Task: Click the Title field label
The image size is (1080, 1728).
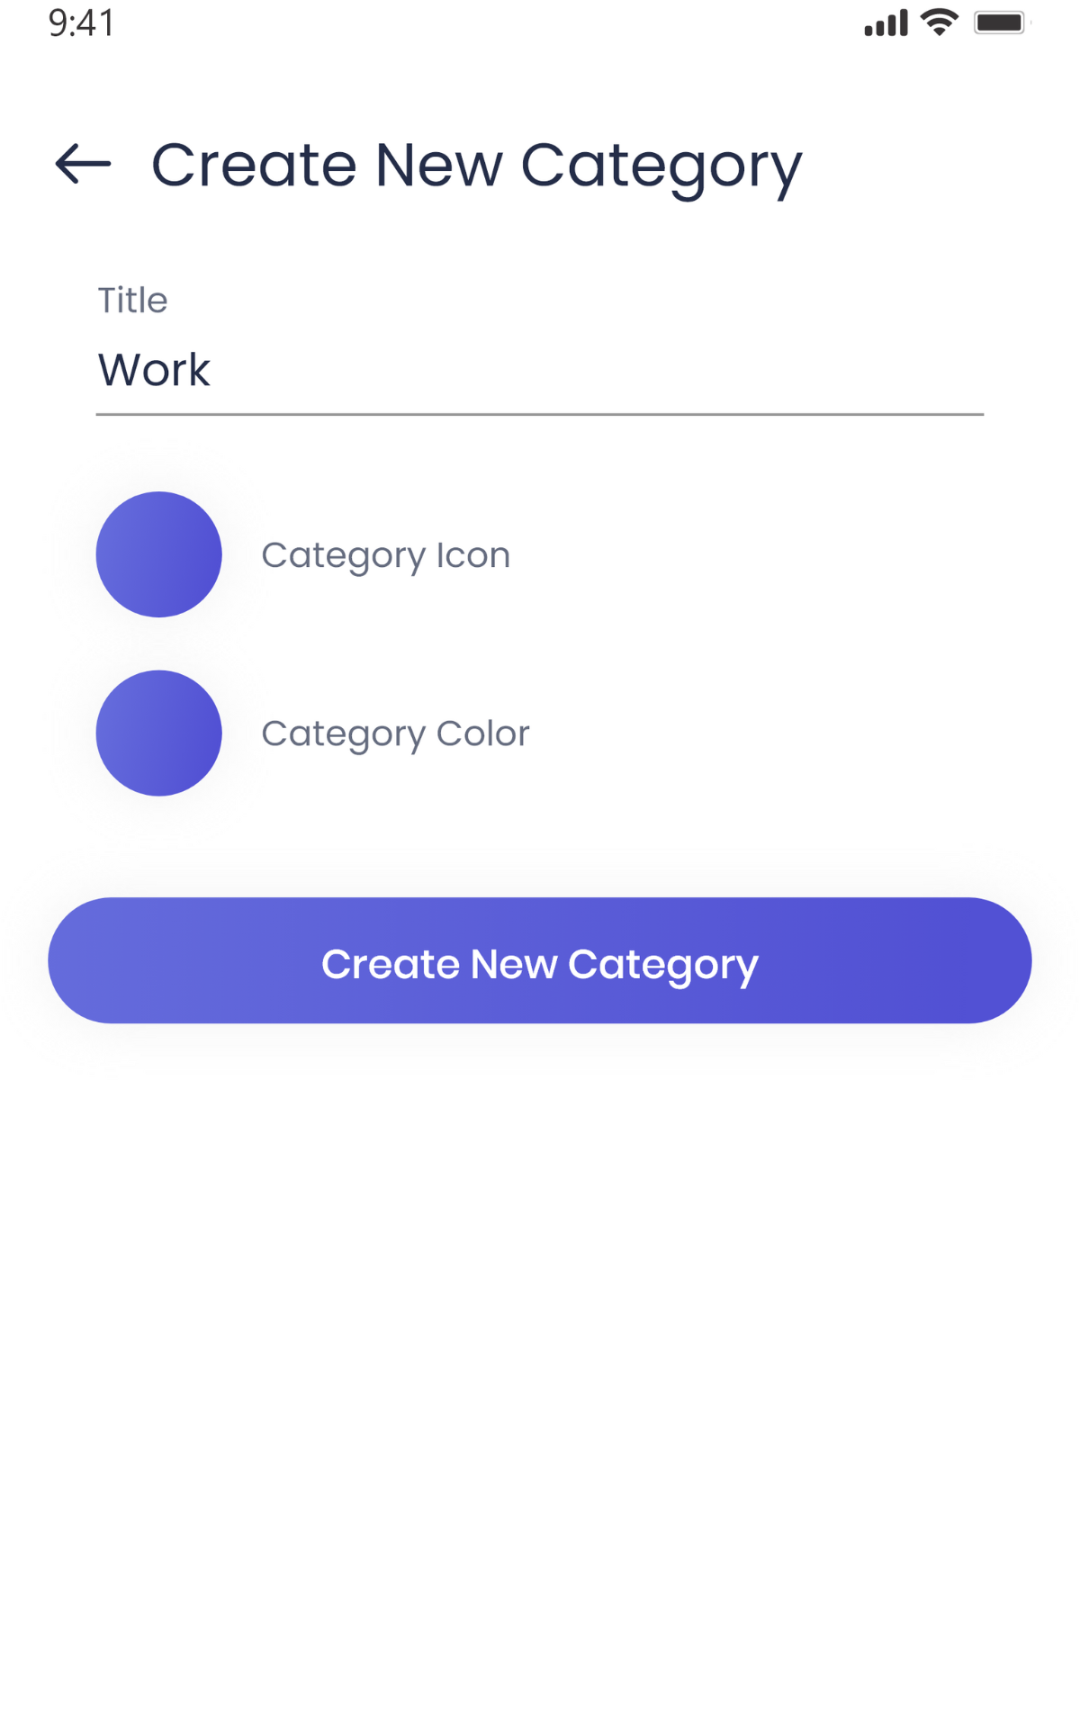Action: 131,300
